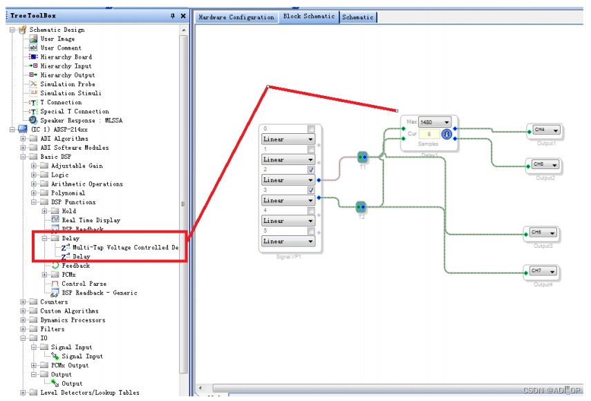The image size is (591, 401).
Task: Click the T1 connection node on canvas
Action: click(x=362, y=157)
